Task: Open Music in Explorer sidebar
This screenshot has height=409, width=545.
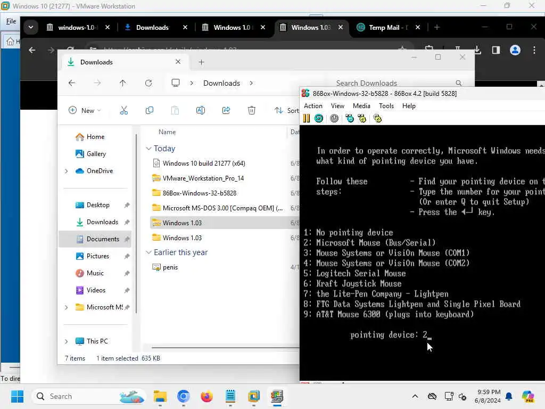Action: [x=89, y=273]
